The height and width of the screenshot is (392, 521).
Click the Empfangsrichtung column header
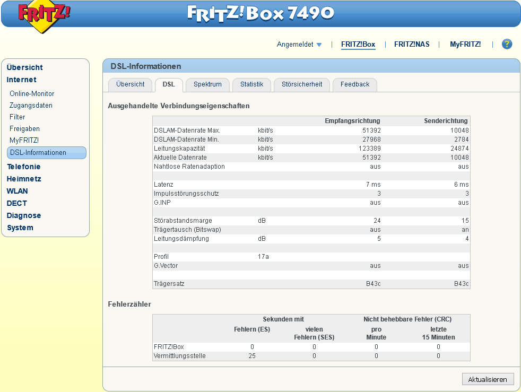coord(352,121)
